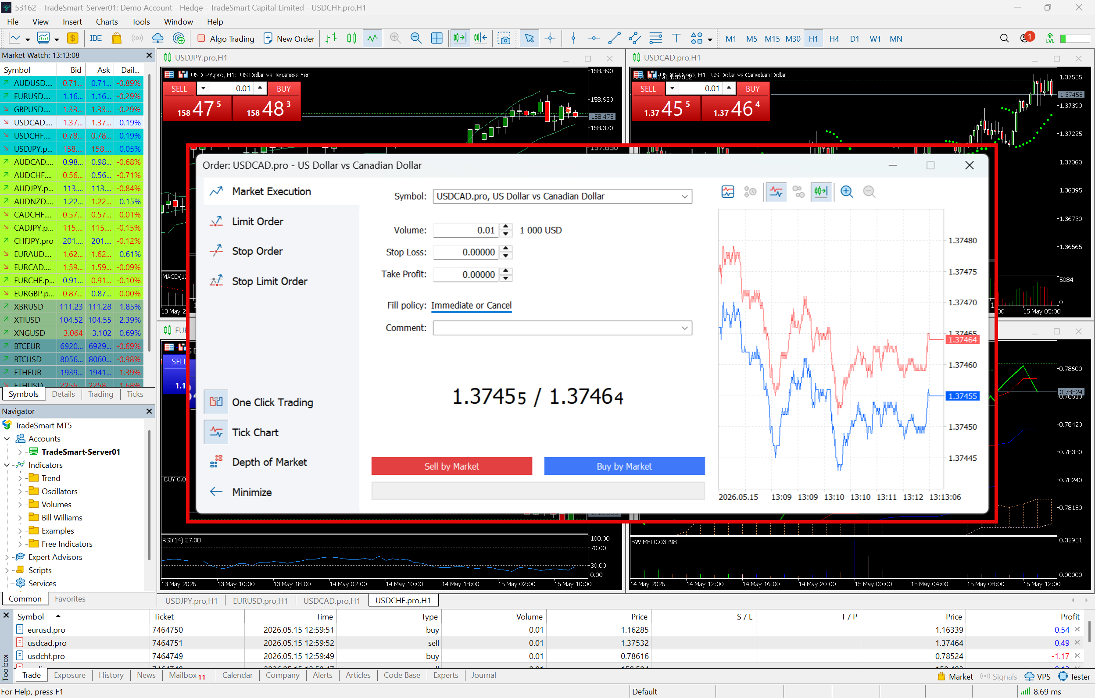Open the IDE MetaEditor button

click(96, 39)
